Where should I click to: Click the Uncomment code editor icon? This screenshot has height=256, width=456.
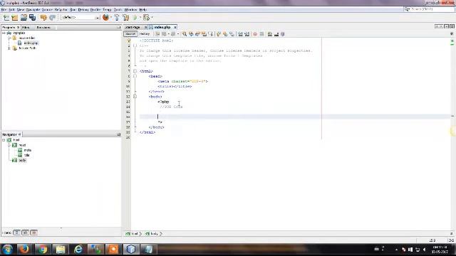click(276, 34)
